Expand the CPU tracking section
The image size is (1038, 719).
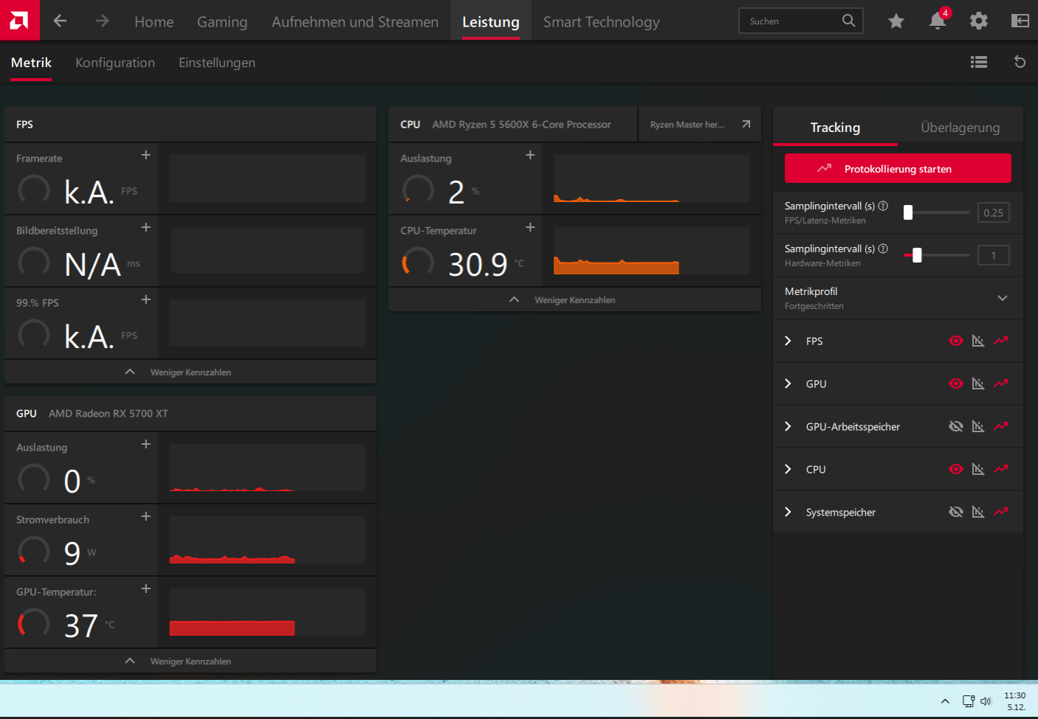pyautogui.click(x=788, y=469)
